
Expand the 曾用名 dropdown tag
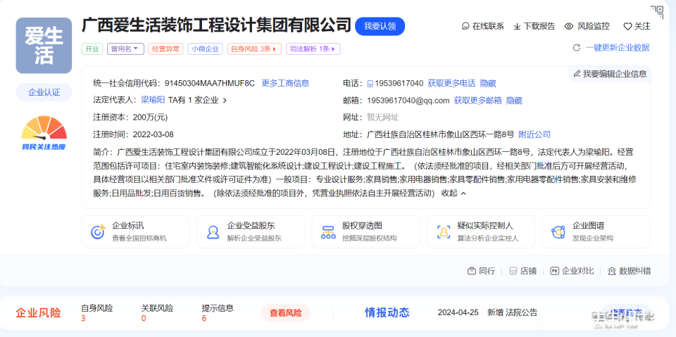click(126, 49)
